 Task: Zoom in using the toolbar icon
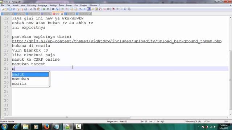coord(63,9)
